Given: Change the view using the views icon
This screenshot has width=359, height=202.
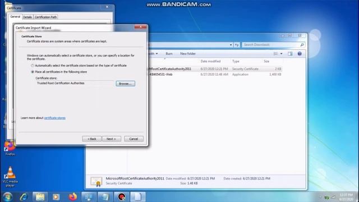Looking at the screenshot, I should (275, 54).
